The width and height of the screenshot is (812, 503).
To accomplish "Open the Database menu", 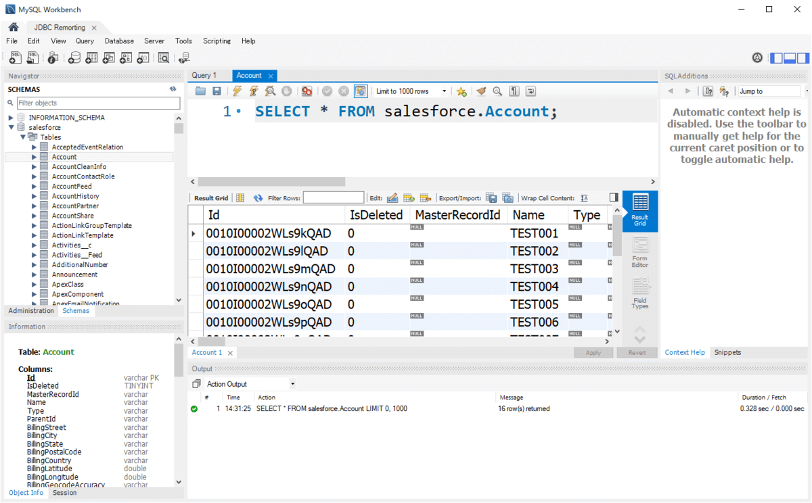I will pyautogui.click(x=119, y=41).
